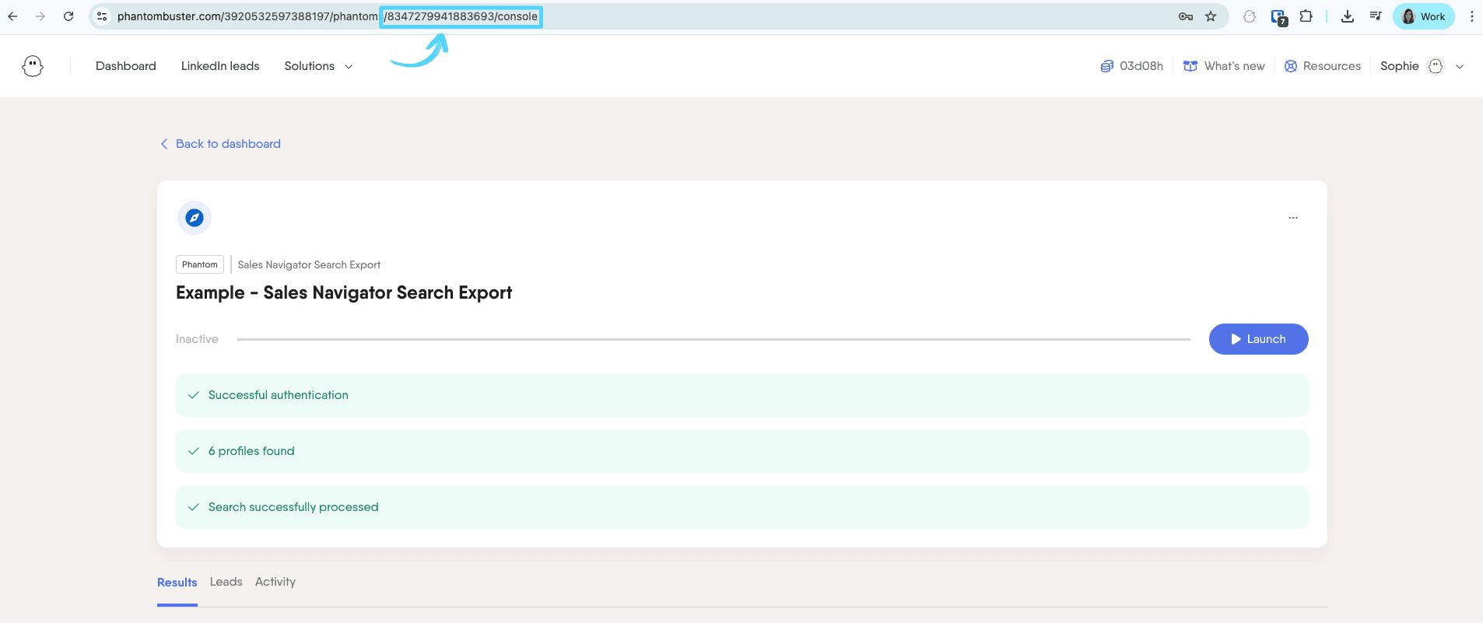Click the checkmark beside 6 profiles found
Screen dimensions: 1483x623
(x=194, y=451)
